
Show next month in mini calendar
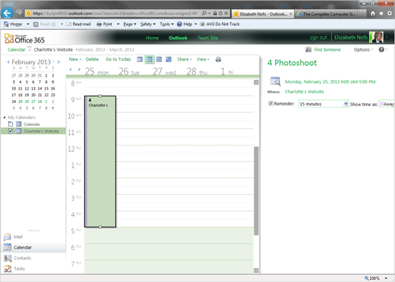coord(58,62)
